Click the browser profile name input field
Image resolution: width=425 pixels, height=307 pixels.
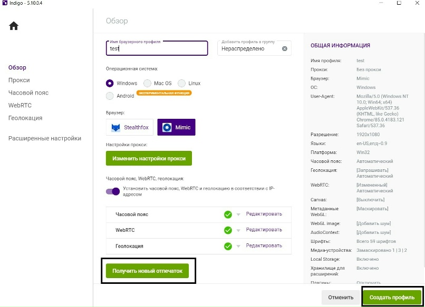157,49
